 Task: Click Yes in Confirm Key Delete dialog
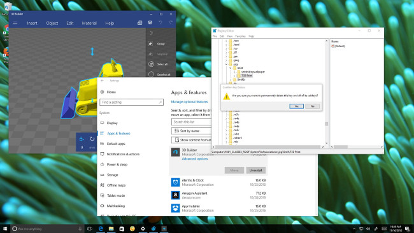click(297, 106)
